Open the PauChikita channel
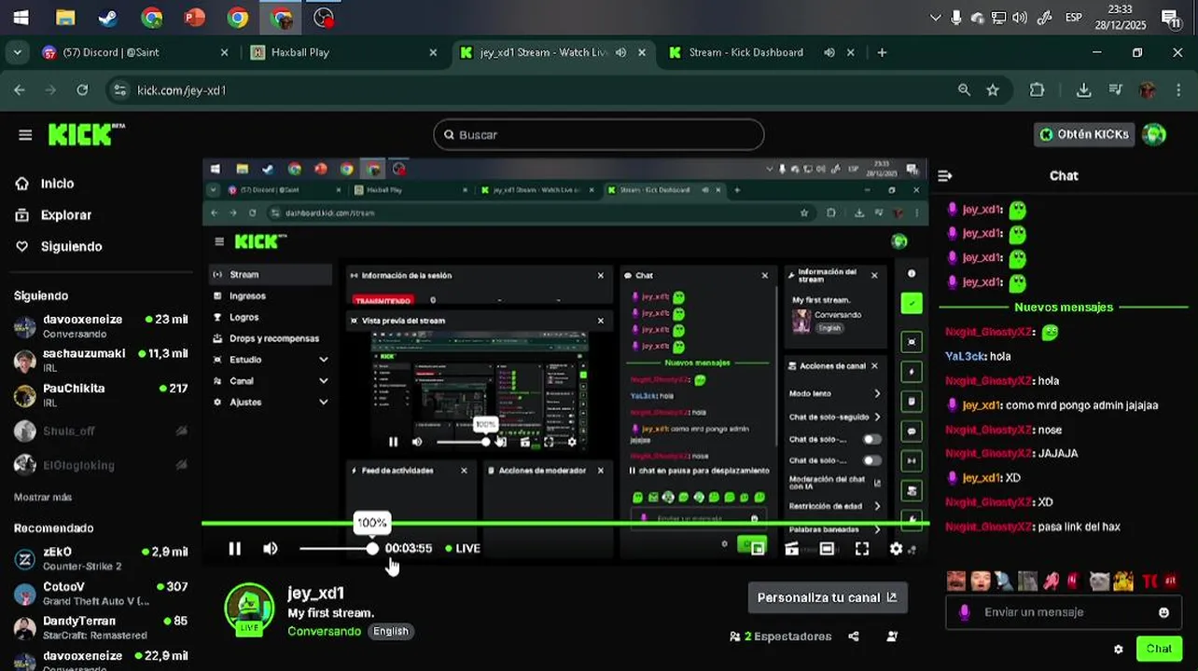Viewport: 1198px width, 671px height. click(101, 395)
